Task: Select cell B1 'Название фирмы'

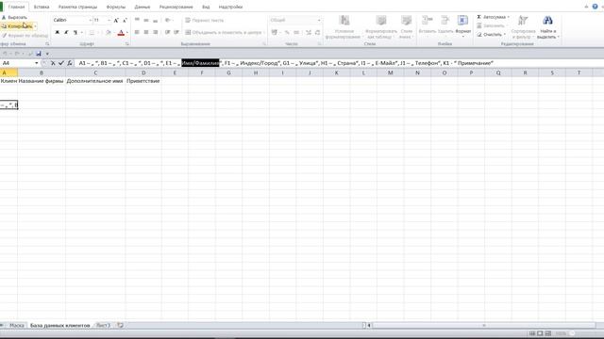Action: [42, 81]
